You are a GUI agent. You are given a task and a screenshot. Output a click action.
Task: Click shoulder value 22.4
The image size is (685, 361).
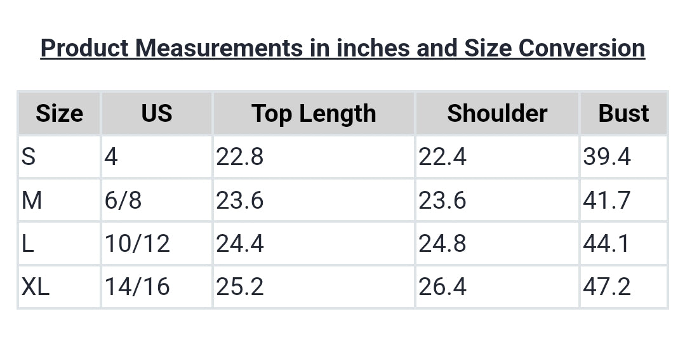[442, 157]
